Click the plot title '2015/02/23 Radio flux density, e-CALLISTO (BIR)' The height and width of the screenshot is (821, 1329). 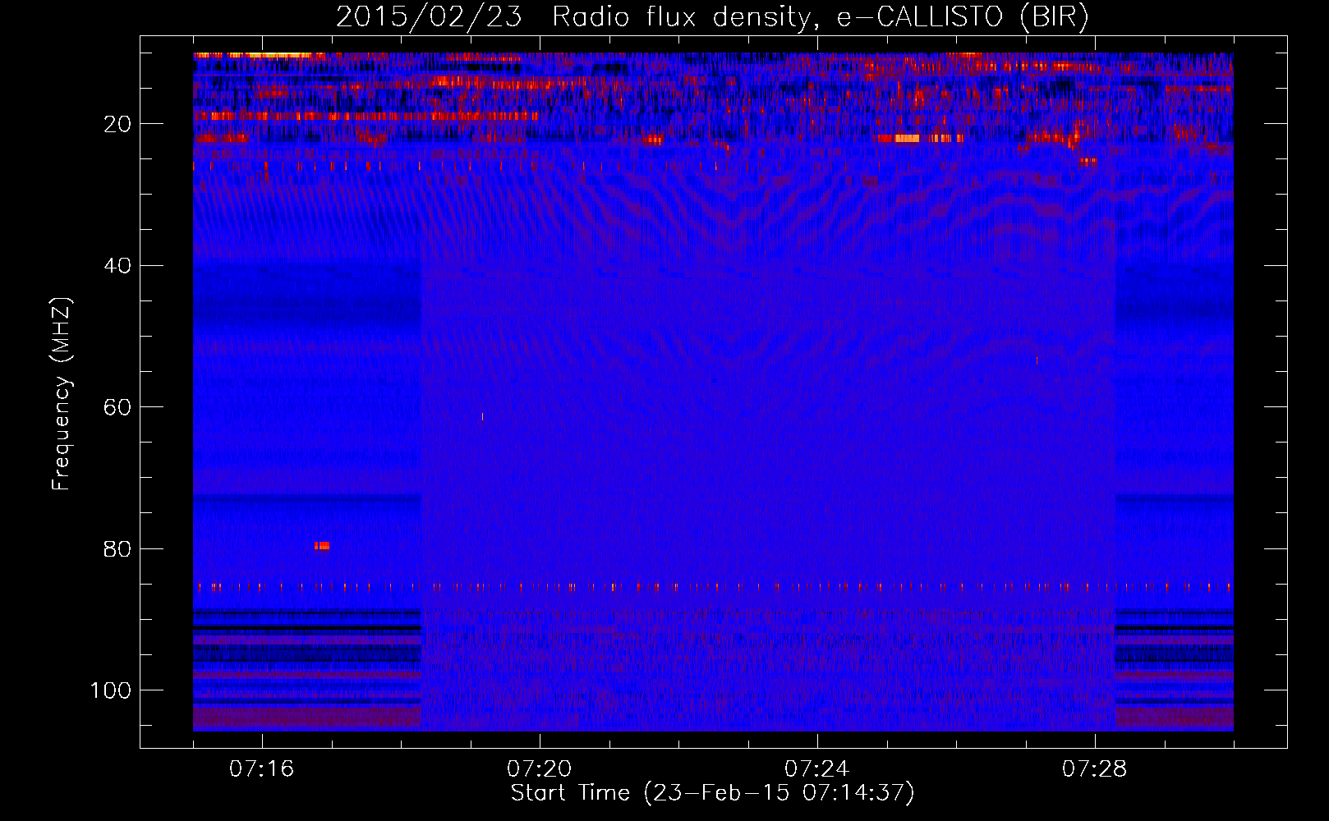pos(712,16)
